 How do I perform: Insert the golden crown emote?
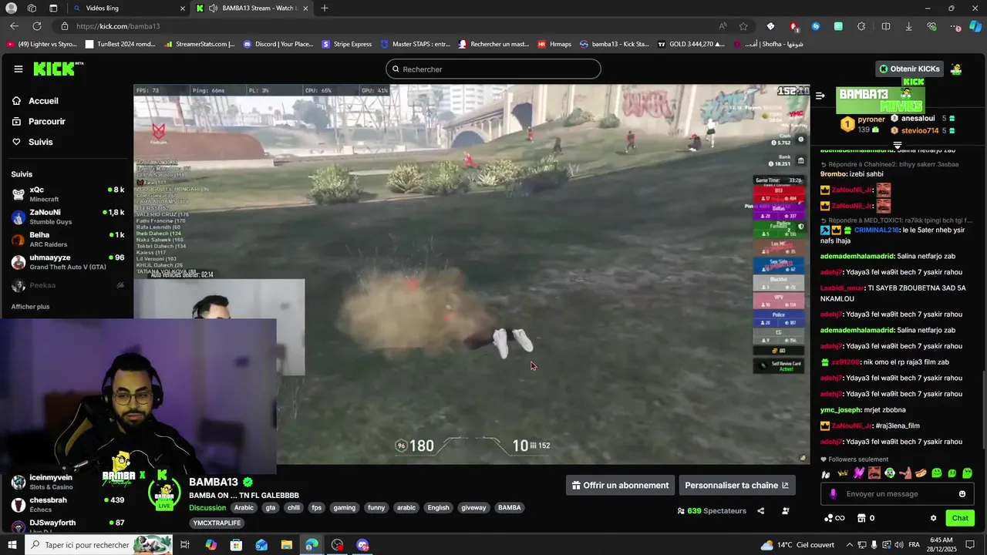click(x=843, y=473)
